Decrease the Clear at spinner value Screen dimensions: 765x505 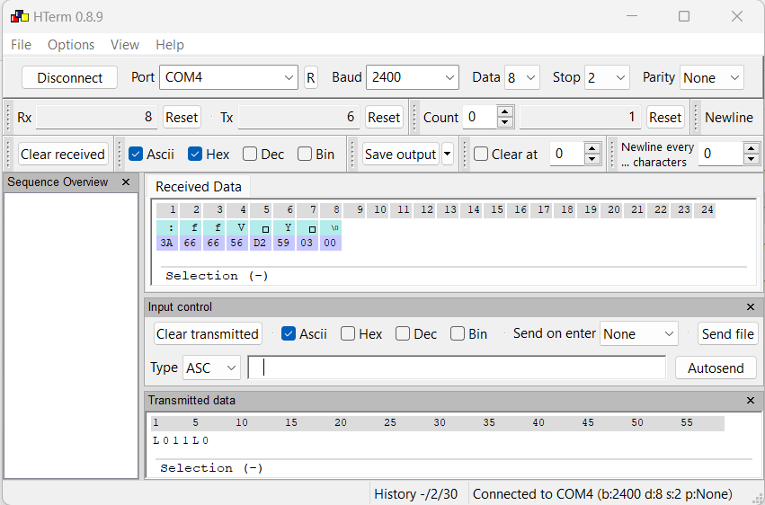coord(592,159)
